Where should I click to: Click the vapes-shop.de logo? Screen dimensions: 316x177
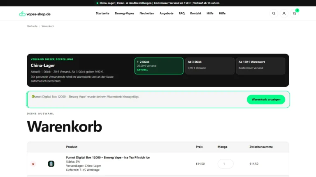coord(35,14)
